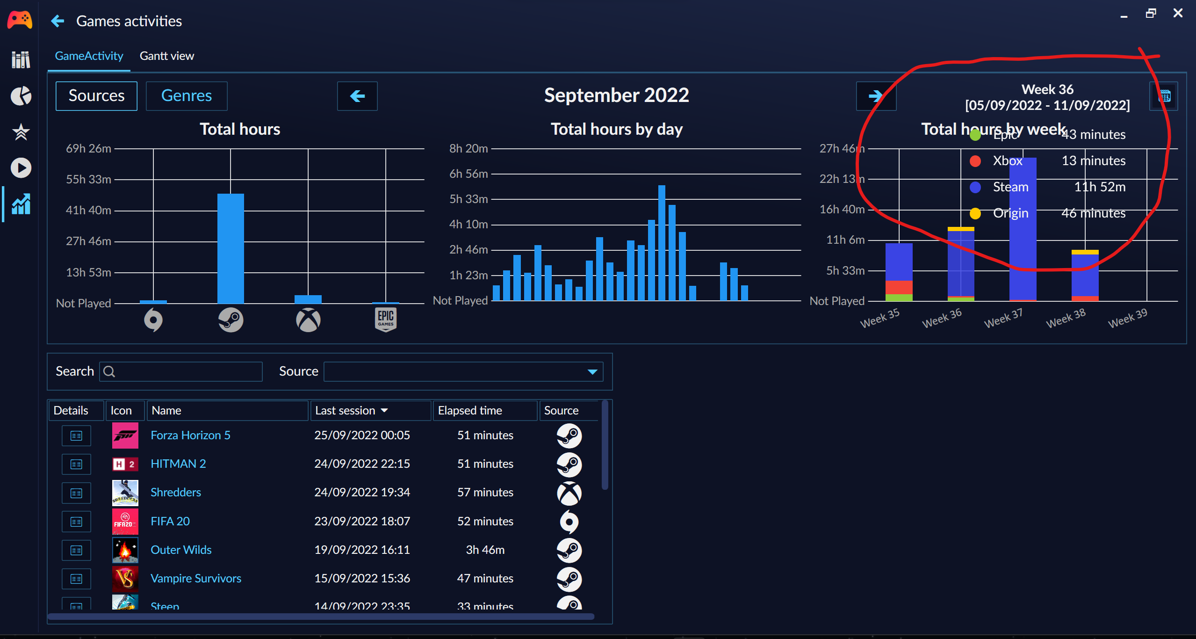Screen dimensions: 1196x639
Task: Open details for Forza Horizon 5 row
Action: click(76, 436)
